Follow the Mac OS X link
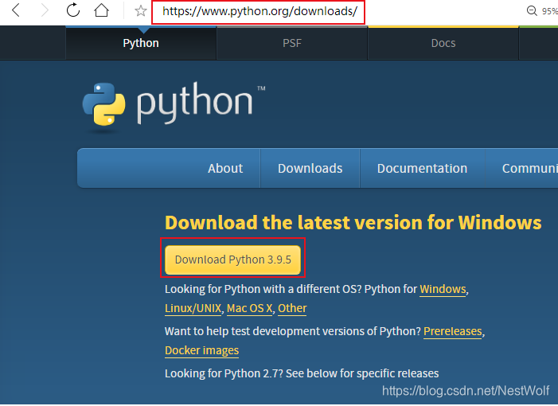The width and height of the screenshot is (558, 406). tap(249, 308)
